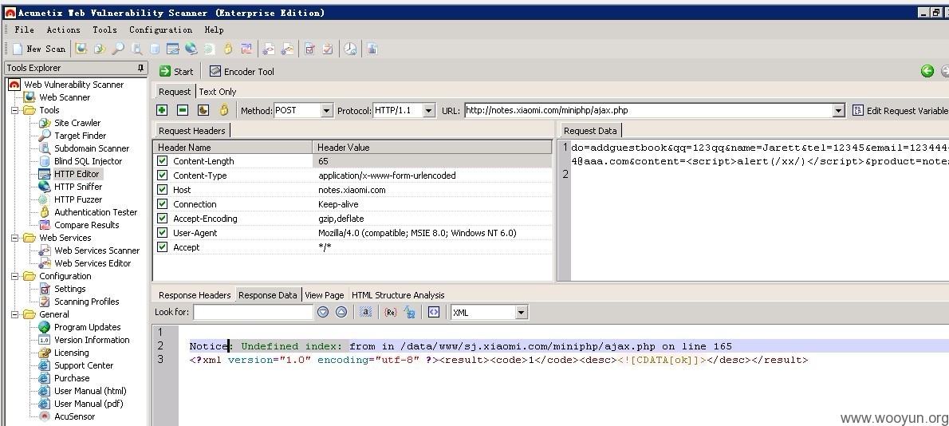Select HTTP Fuzzer in the tree
The width and height of the screenshot is (949, 426).
[78, 199]
